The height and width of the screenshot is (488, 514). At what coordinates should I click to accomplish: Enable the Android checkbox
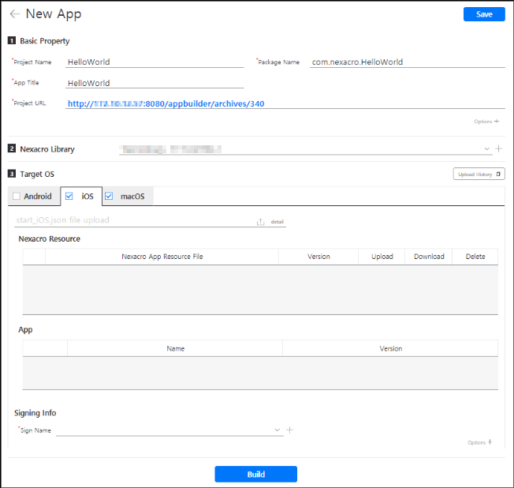pos(17,197)
